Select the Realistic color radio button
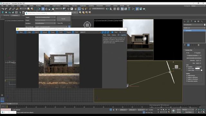The height and width of the screenshot is (116, 206). point(187,67)
